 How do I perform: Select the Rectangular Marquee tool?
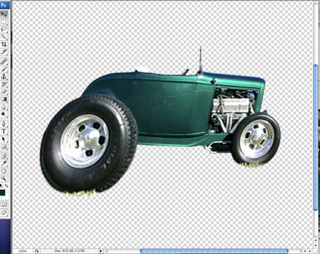[4, 22]
